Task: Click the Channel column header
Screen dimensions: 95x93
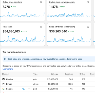Action: 6,74
